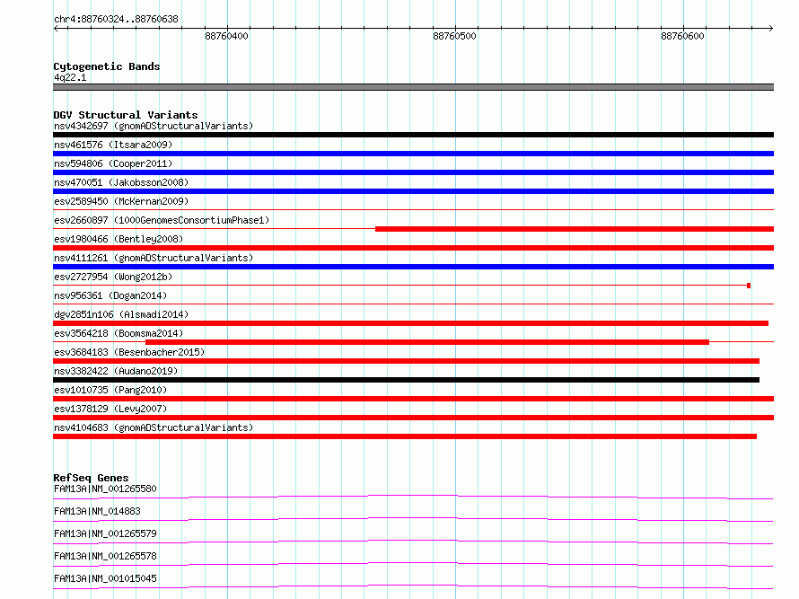This screenshot has width=799, height=599.
Task: Click the red esv1980466 variant bar
Action: point(413,248)
